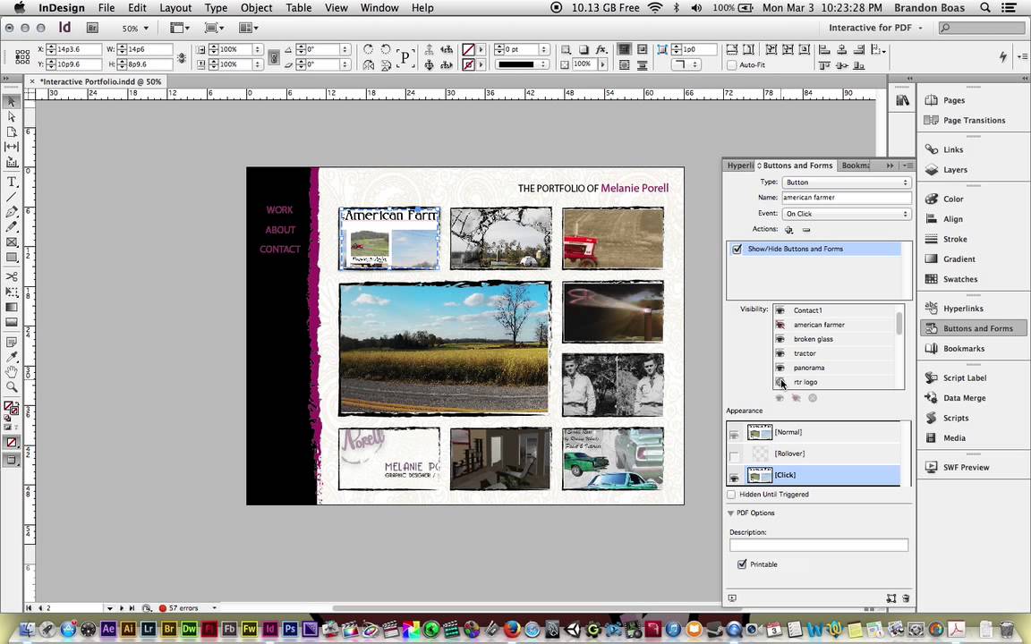Select the Type tool
The height and width of the screenshot is (644, 1031).
pos(11,182)
